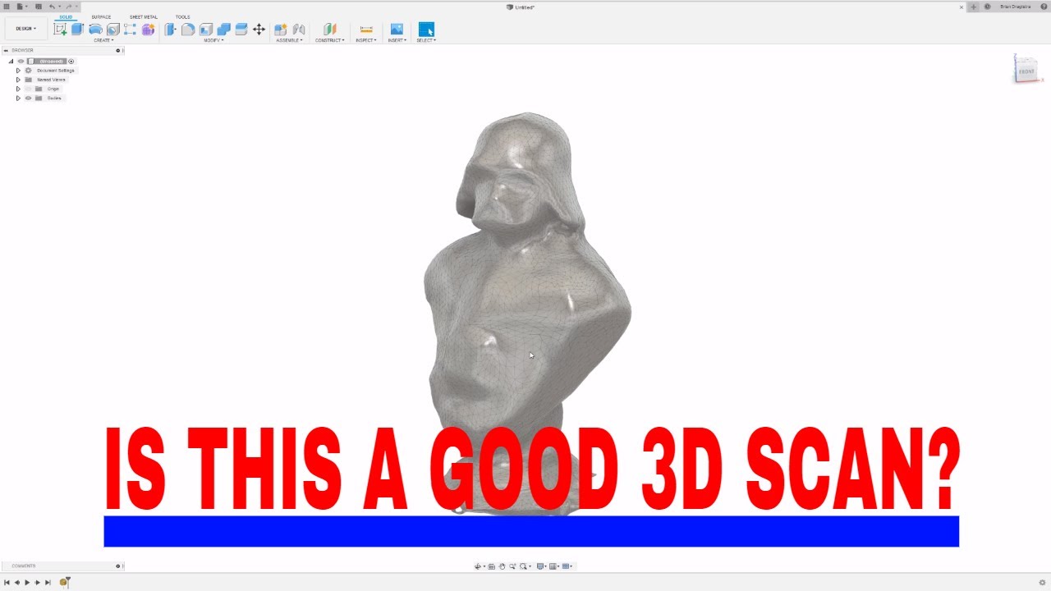Image resolution: width=1051 pixels, height=591 pixels.
Task: Click the Redo arrow
Action: tap(69, 7)
